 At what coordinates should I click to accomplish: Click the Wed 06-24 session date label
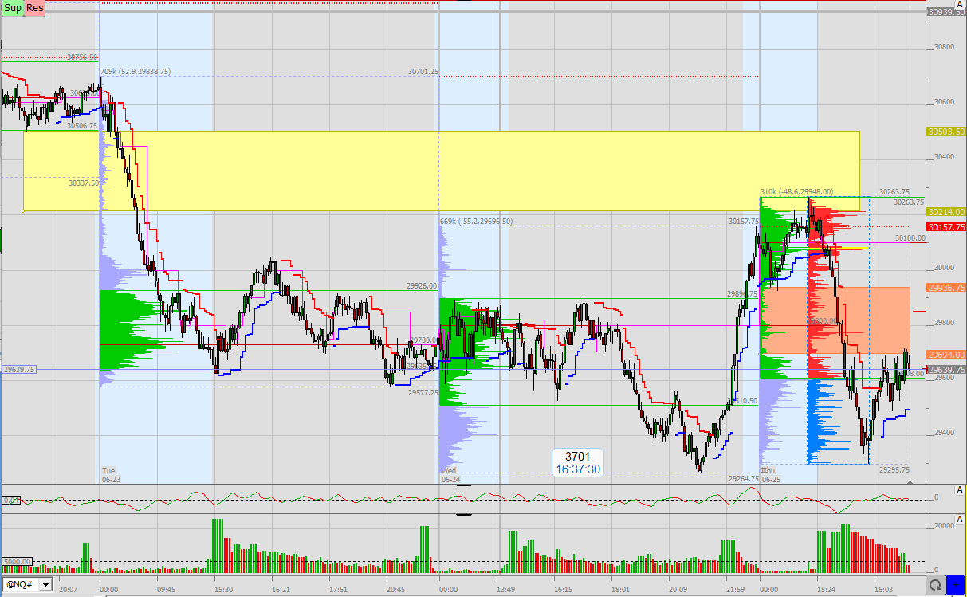point(450,475)
